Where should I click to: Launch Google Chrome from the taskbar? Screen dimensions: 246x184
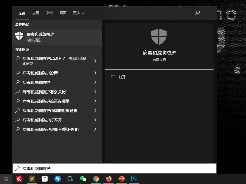(96, 179)
